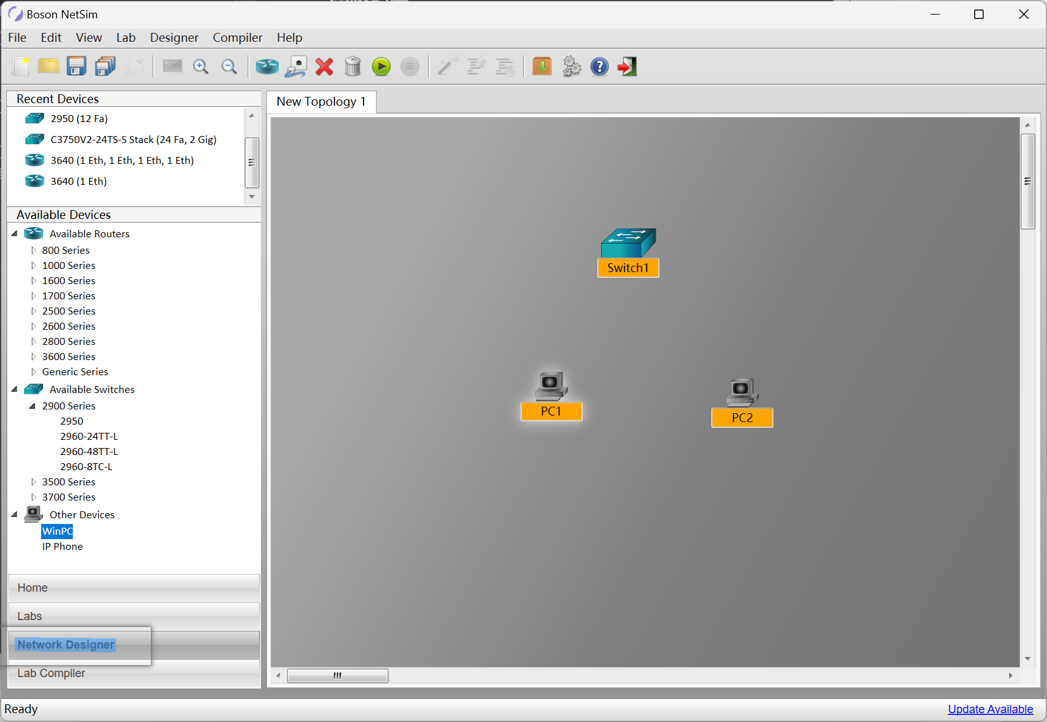1047x722 pixels.
Task: Start the simulation with green play icon
Action: [381, 66]
